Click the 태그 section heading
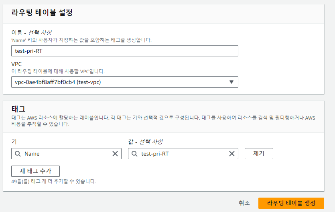This screenshot has width=335, height=212. (x=18, y=109)
